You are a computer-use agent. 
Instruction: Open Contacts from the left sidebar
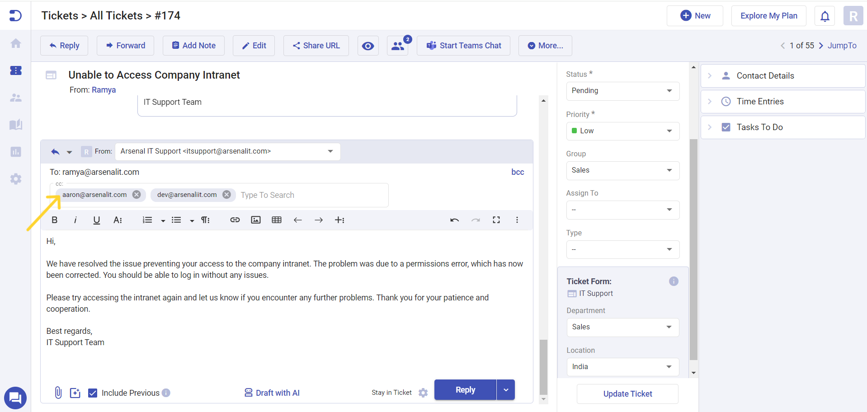point(16,98)
